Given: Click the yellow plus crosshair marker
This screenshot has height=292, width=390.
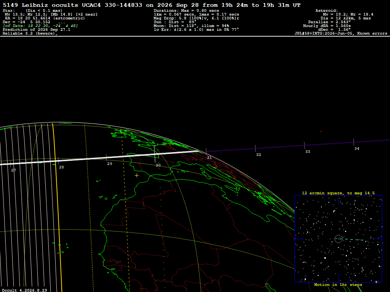Looking at the screenshot, I should (x=137, y=176).
